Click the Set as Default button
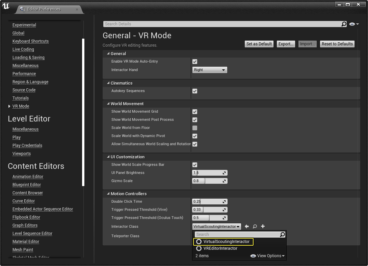Viewport: 368px width, 266px height. (259, 44)
